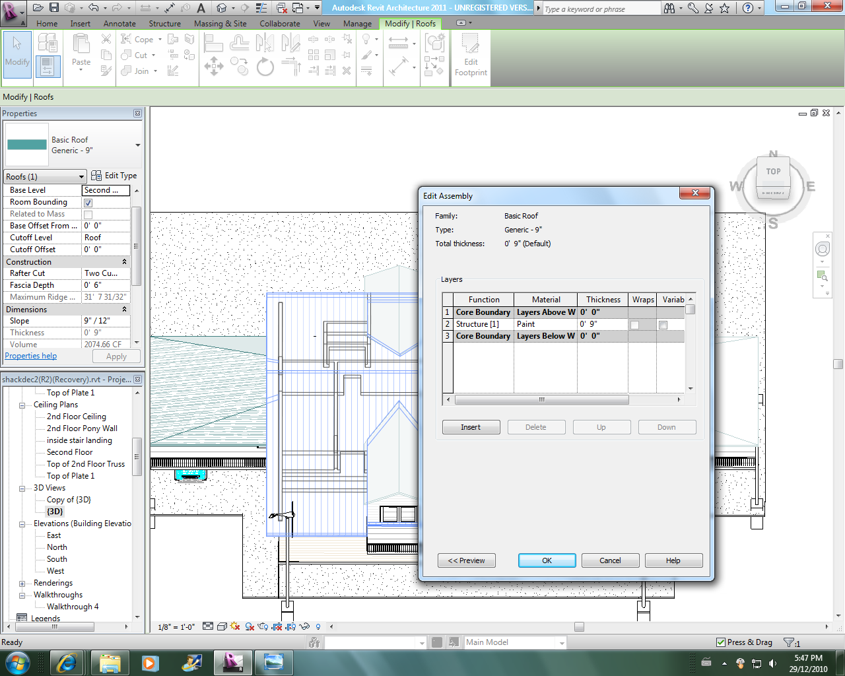The width and height of the screenshot is (845, 676).
Task: Collapse the Ceiling Plans tree node
Action: [x=22, y=405]
